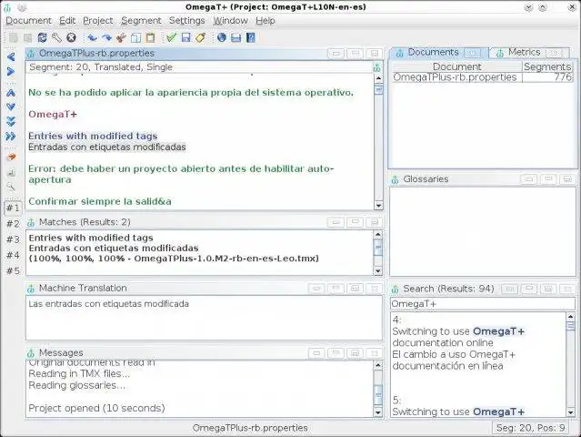Open the Segment menu
The image size is (581, 437).
click(141, 21)
